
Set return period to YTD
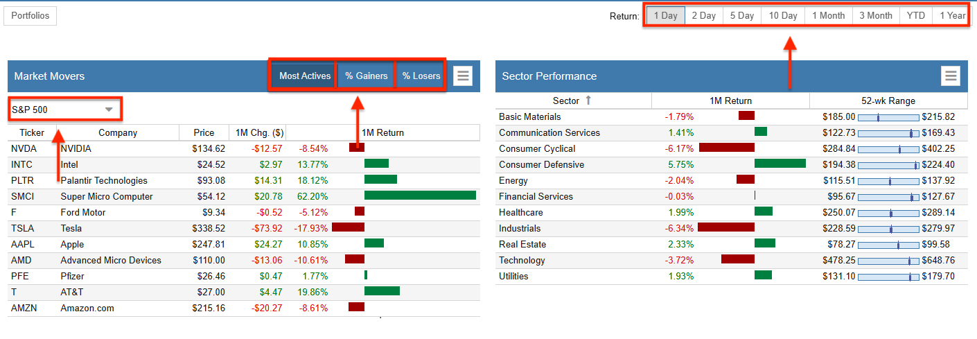[915, 15]
